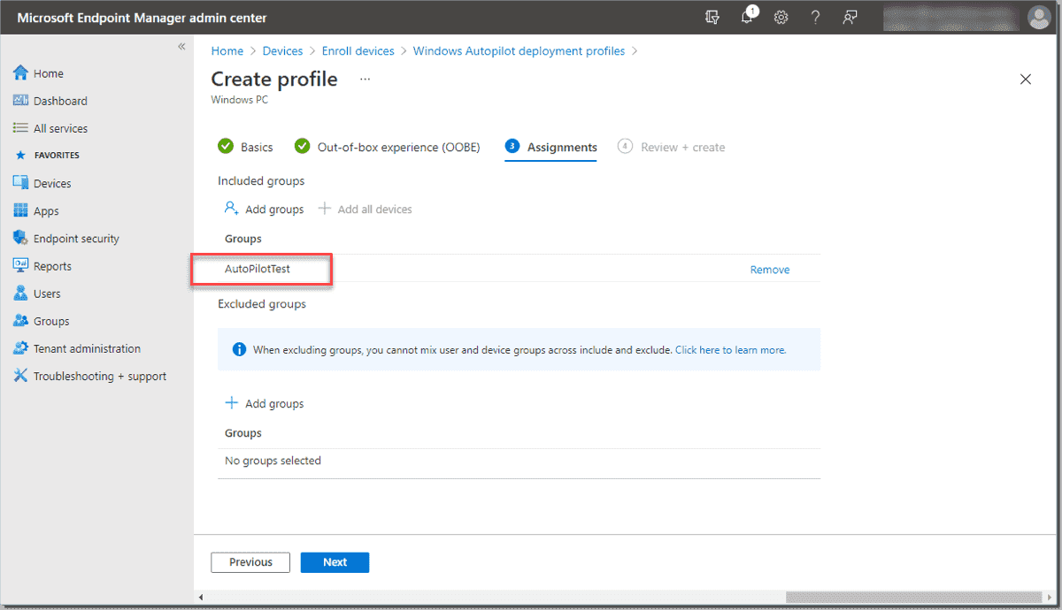Remove the AutoPilotTest group

point(769,269)
